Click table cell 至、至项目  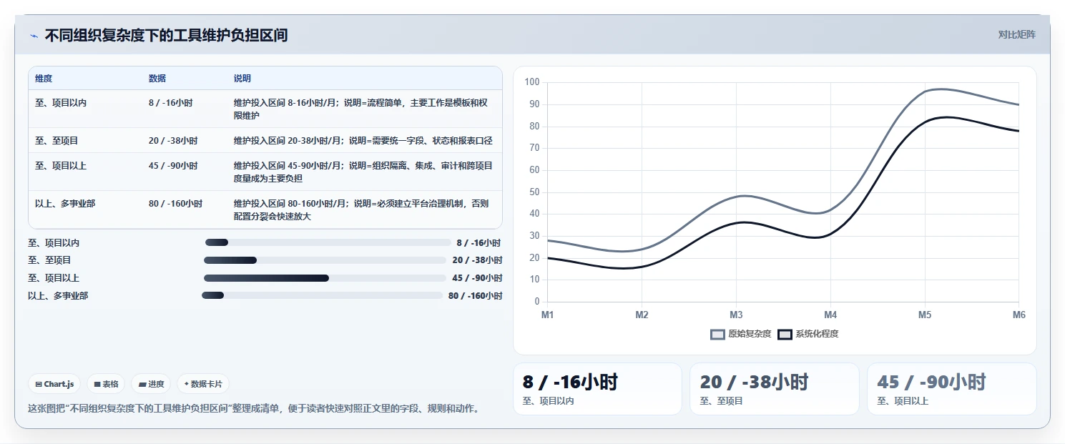point(57,141)
